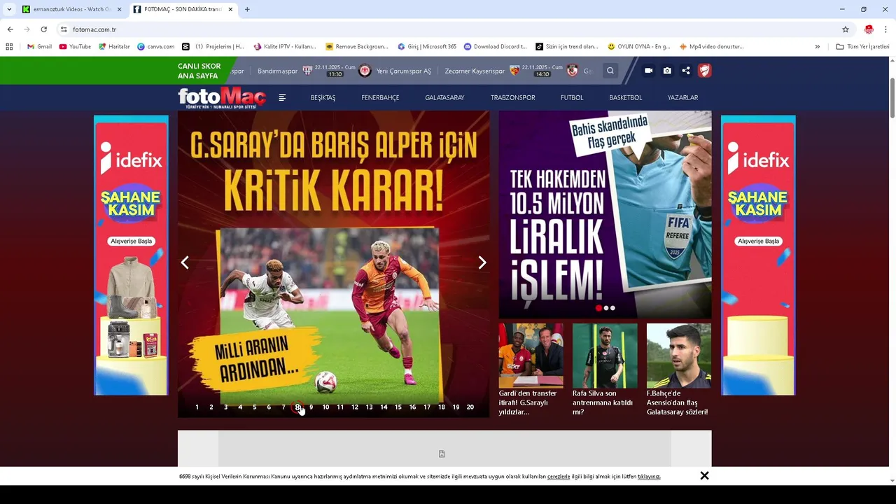Click the address bar URL field
The height and width of the screenshot is (504, 896).
point(448,29)
